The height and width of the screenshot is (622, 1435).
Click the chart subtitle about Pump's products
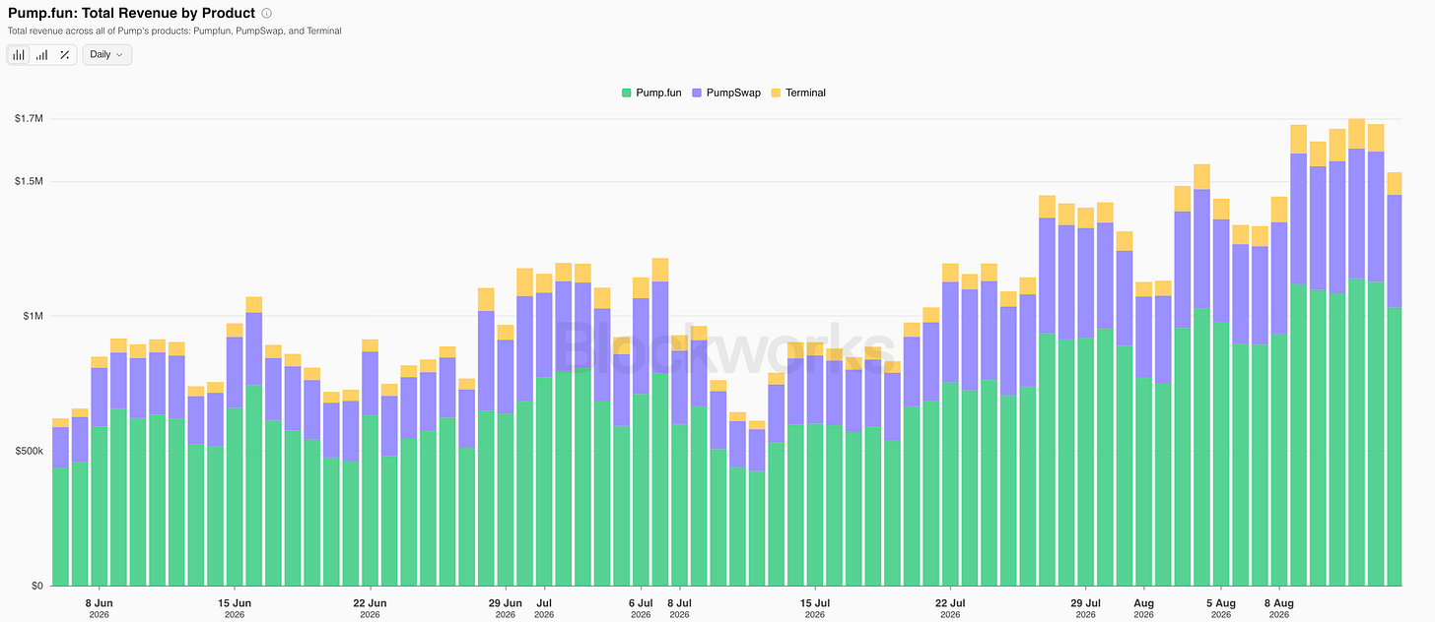tap(174, 31)
